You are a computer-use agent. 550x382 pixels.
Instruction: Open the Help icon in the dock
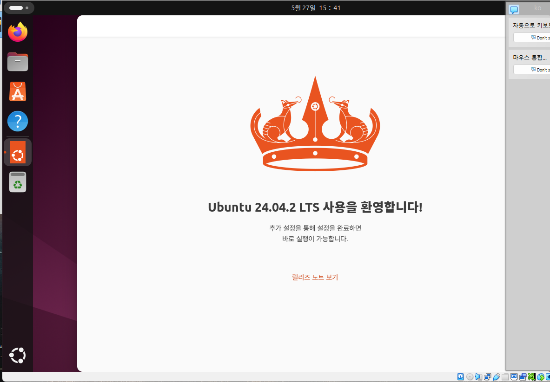coord(18,121)
